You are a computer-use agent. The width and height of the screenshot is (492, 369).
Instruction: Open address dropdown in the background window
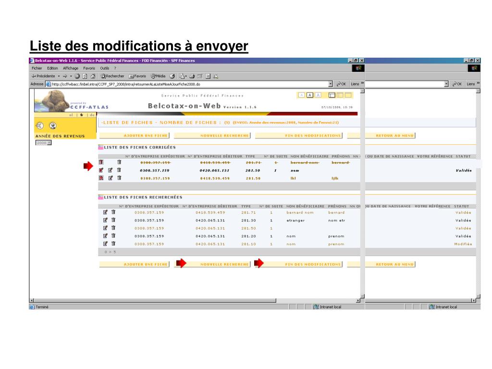[446, 84]
